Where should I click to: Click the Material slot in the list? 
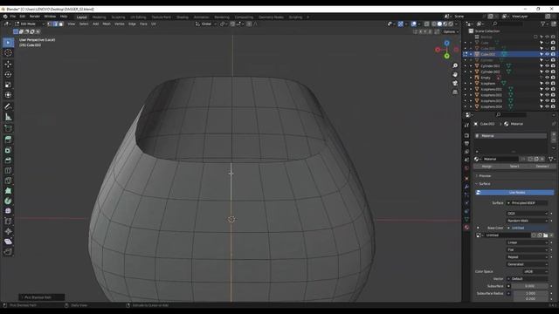(x=510, y=136)
